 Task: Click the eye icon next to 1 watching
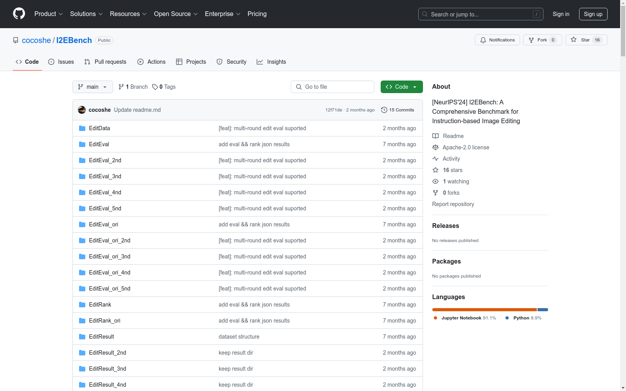[x=435, y=181]
